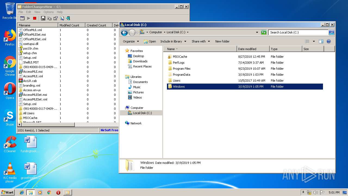
Task: Select the Users folder in Explorer
Action: [x=245, y=81]
